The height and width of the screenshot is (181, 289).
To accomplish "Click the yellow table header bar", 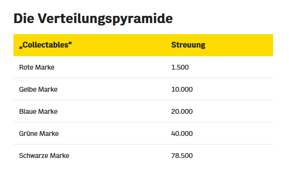I will pyautogui.click(x=143, y=45).
